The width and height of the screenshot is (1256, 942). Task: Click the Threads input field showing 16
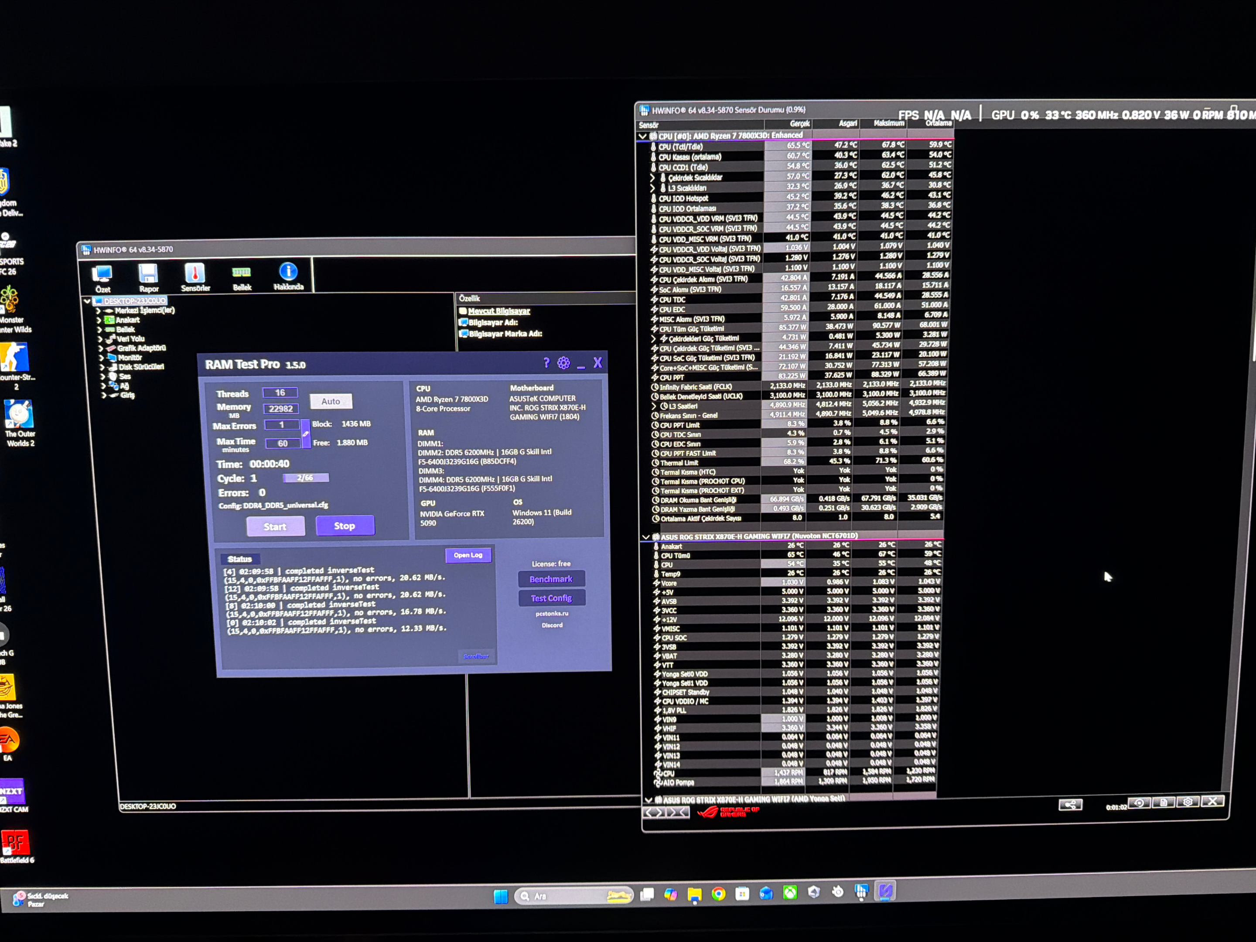280,392
